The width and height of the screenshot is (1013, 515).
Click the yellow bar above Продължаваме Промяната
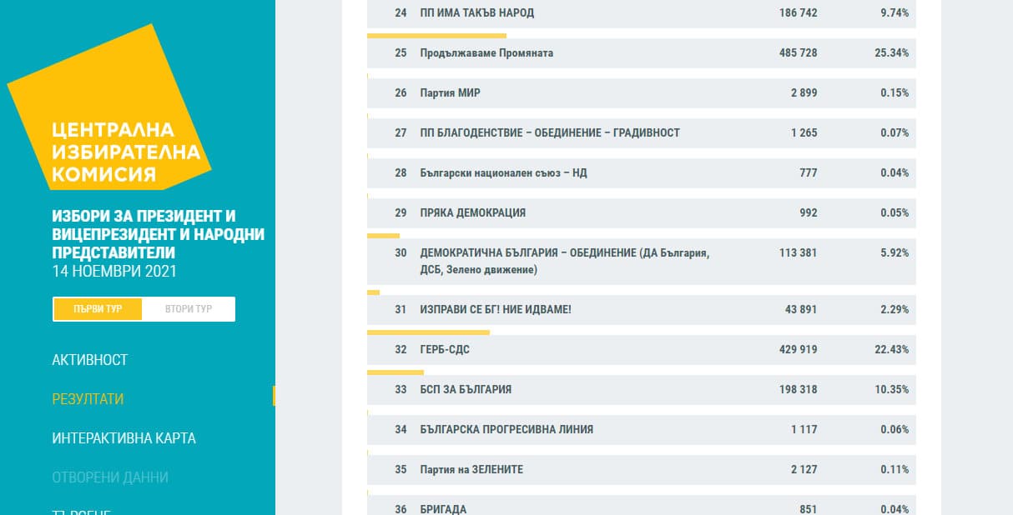436,36
